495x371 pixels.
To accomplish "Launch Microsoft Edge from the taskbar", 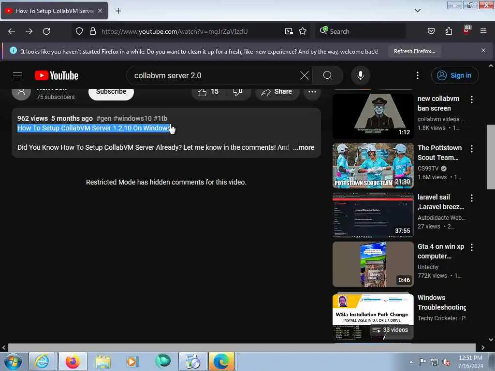I will (x=221, y=361).
